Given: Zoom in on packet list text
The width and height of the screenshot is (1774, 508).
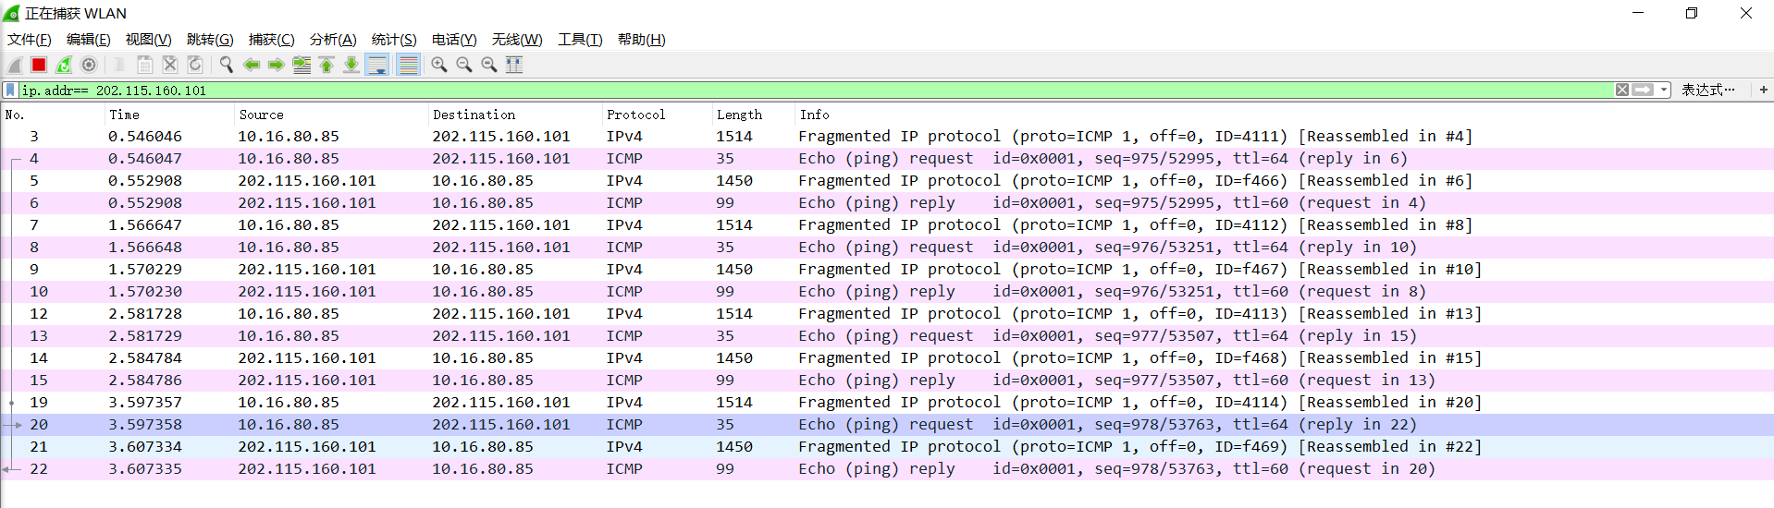Looking at the screenshot, I should (439, 65).
